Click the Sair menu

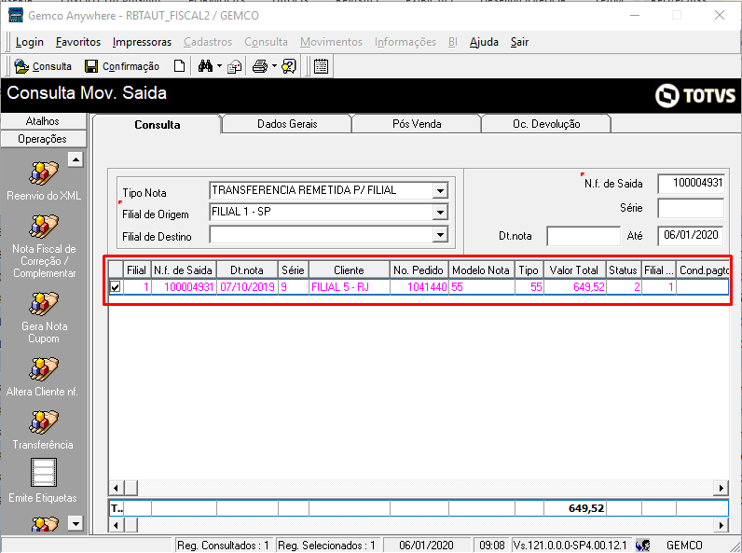(x=519, y=42)
